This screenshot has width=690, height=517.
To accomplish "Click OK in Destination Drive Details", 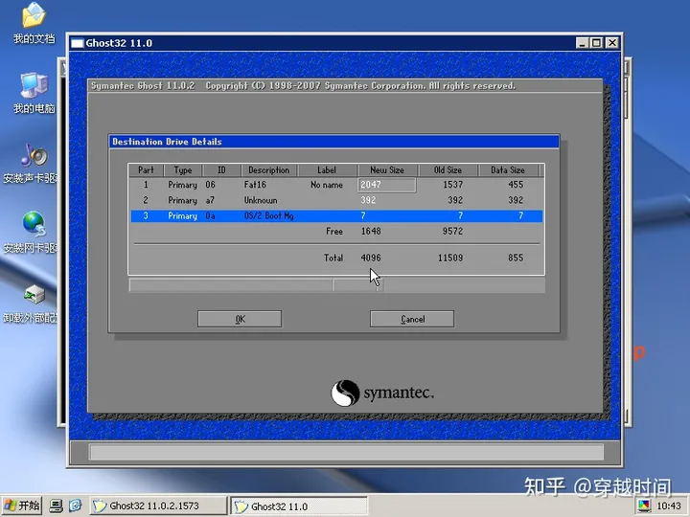I will coord(240,319).
